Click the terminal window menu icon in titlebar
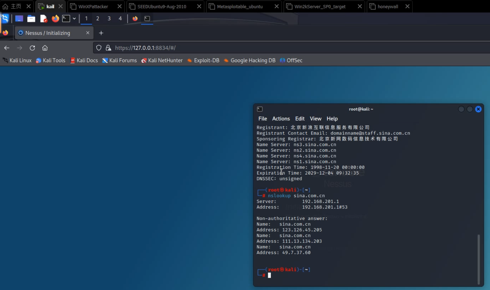Screen dimensions: 490x290 pos(260,109)
